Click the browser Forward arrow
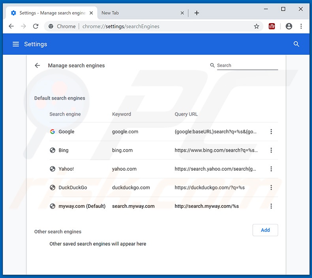This screenshot has height=278, width=312. point(23,26)
